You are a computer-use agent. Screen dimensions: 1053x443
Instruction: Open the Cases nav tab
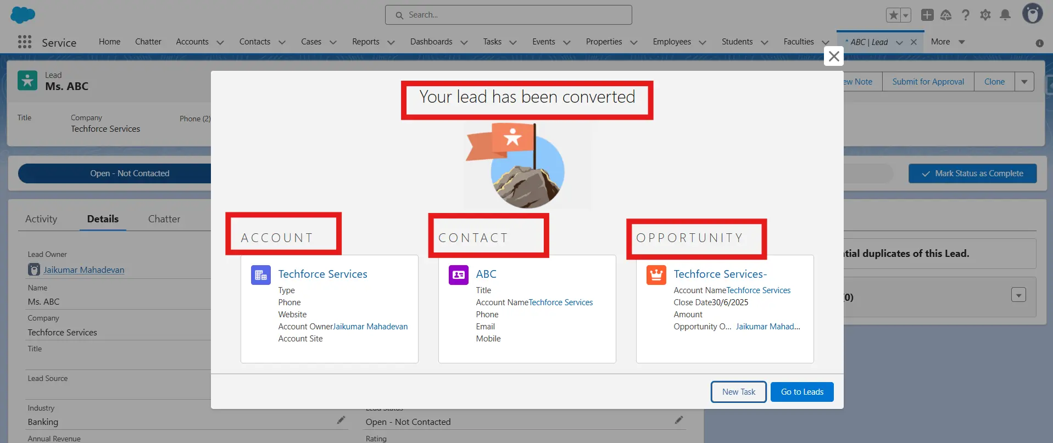click(x=311, y=42)
